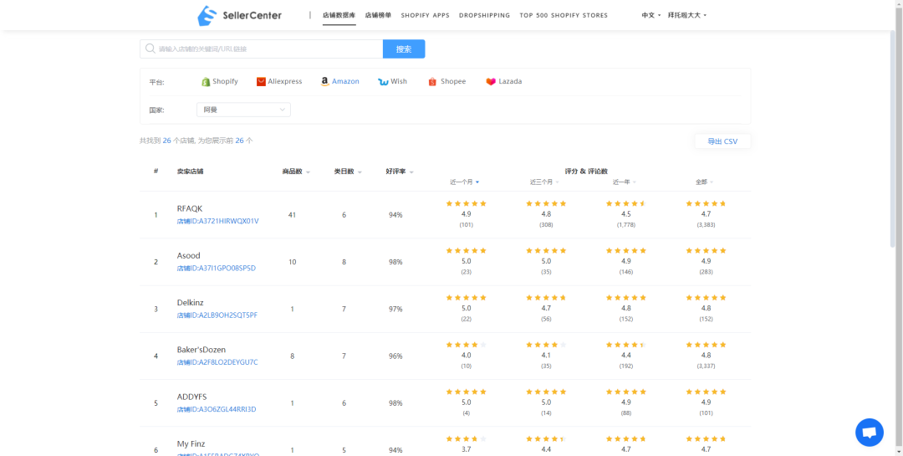Select the Shopee platform icon
903x456 pixels.
pyautogui.click(x=432, y=82)
